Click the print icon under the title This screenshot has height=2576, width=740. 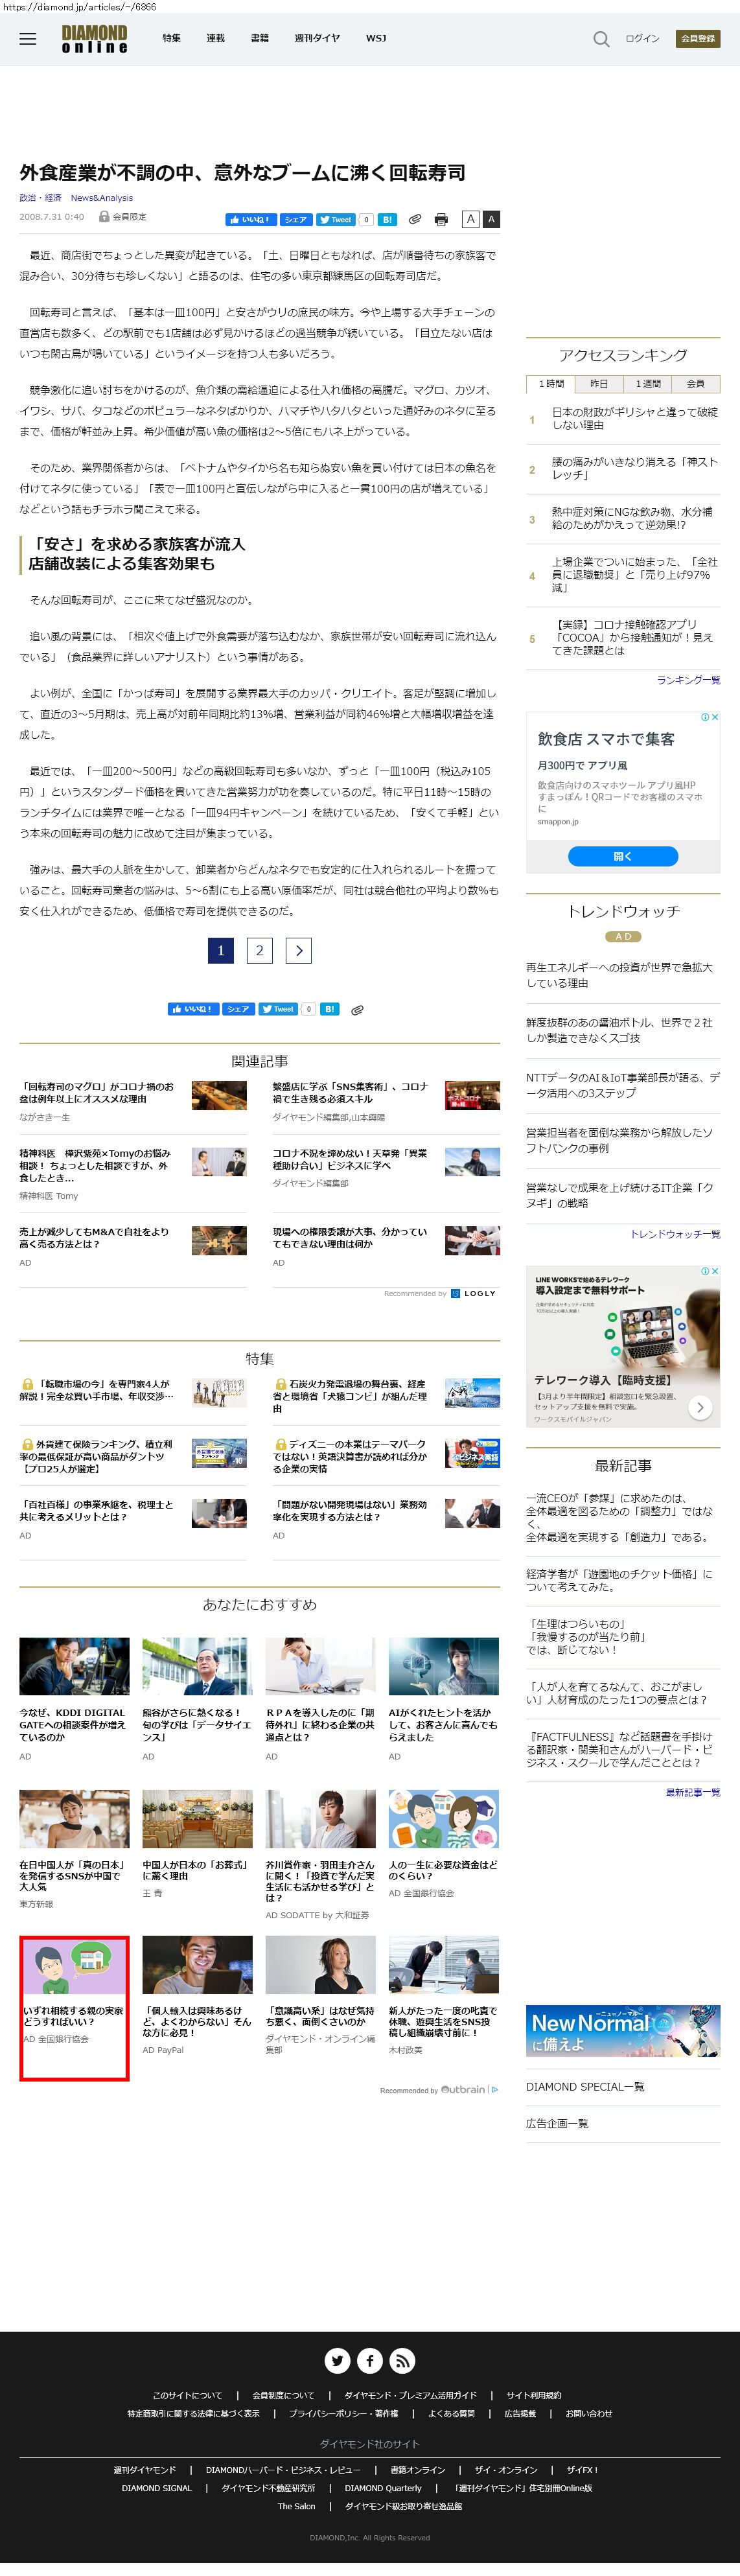tap(441, 219)
